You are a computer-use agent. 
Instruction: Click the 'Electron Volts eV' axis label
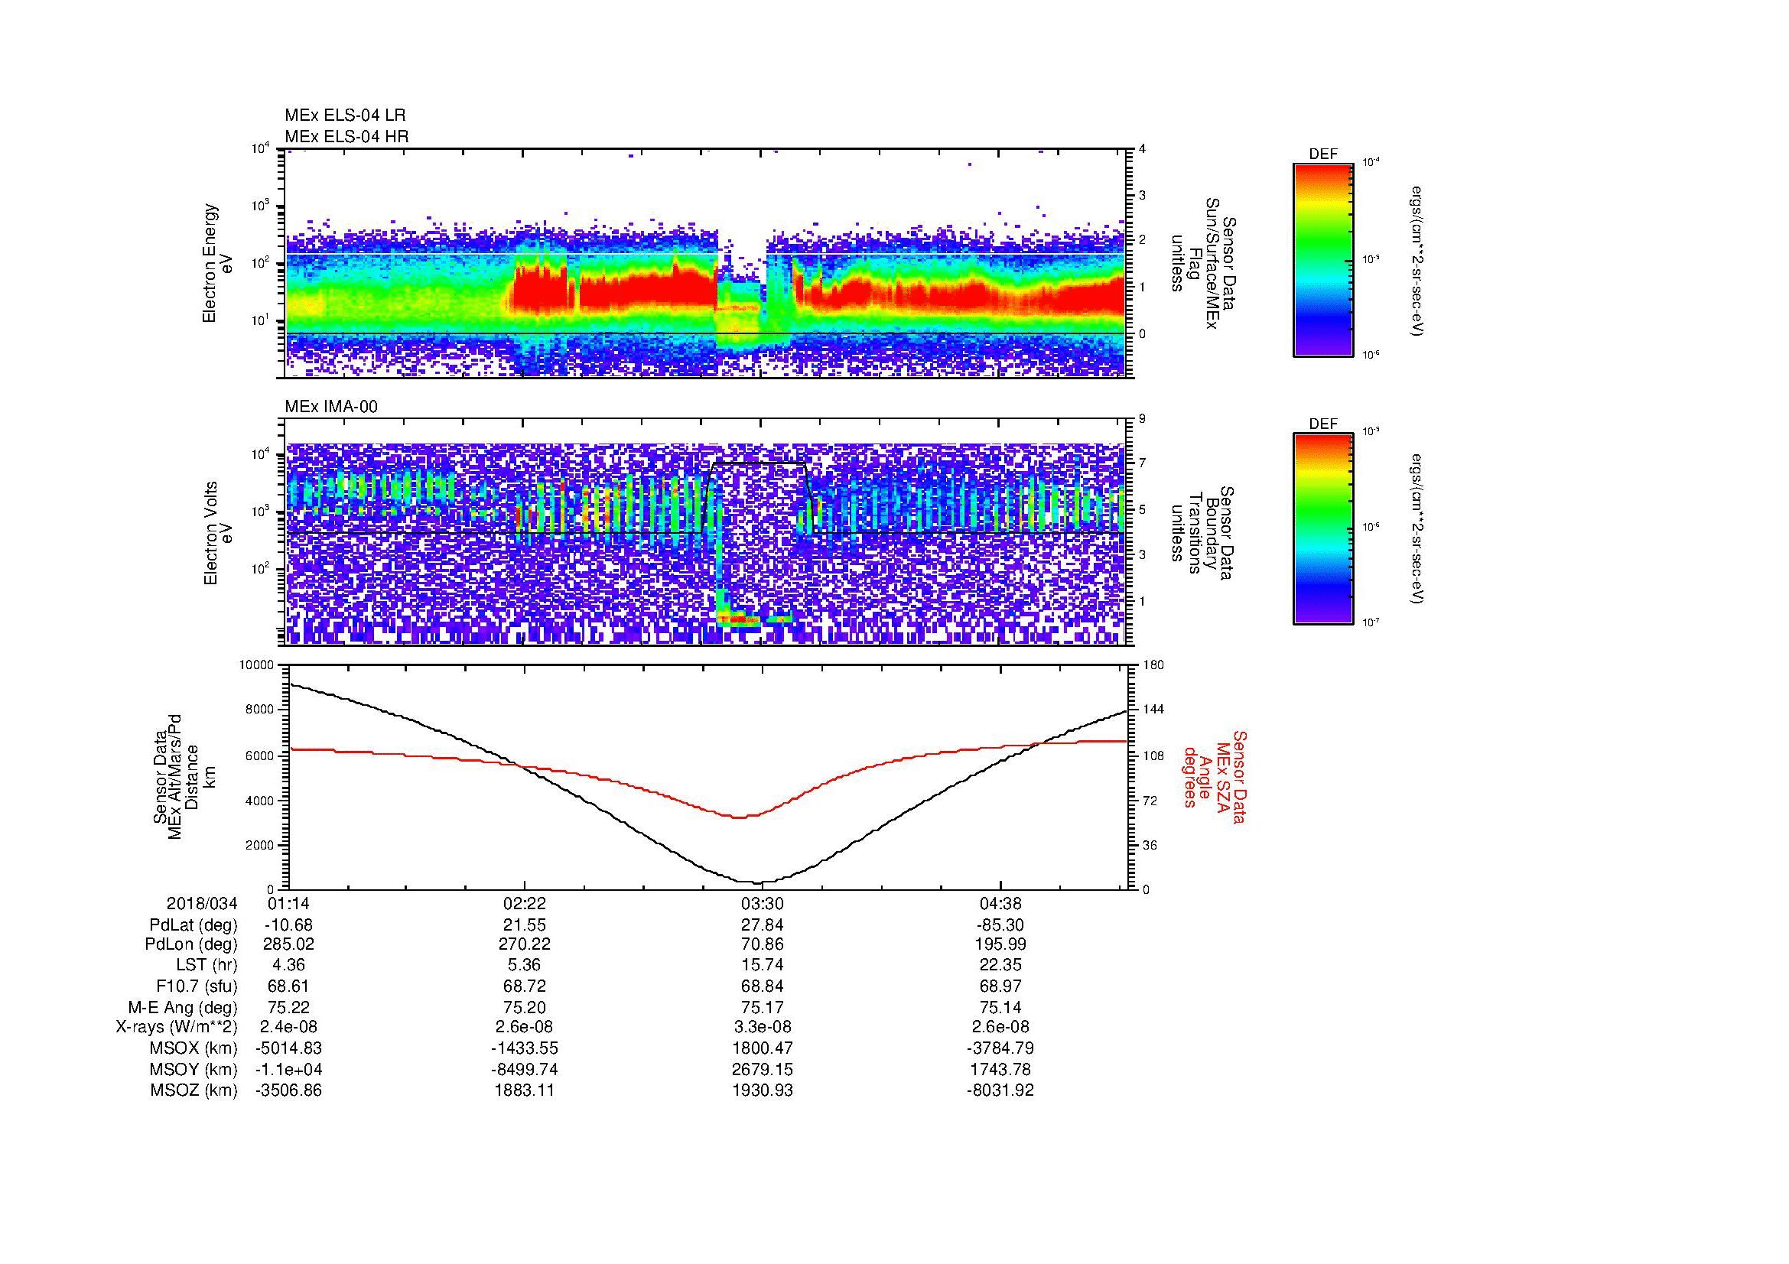pyautogui.click(x=218, y=533)
